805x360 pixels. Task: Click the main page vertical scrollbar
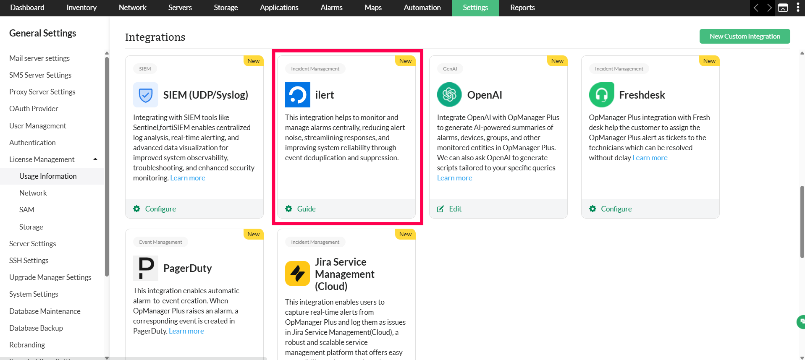coord(802,222)
